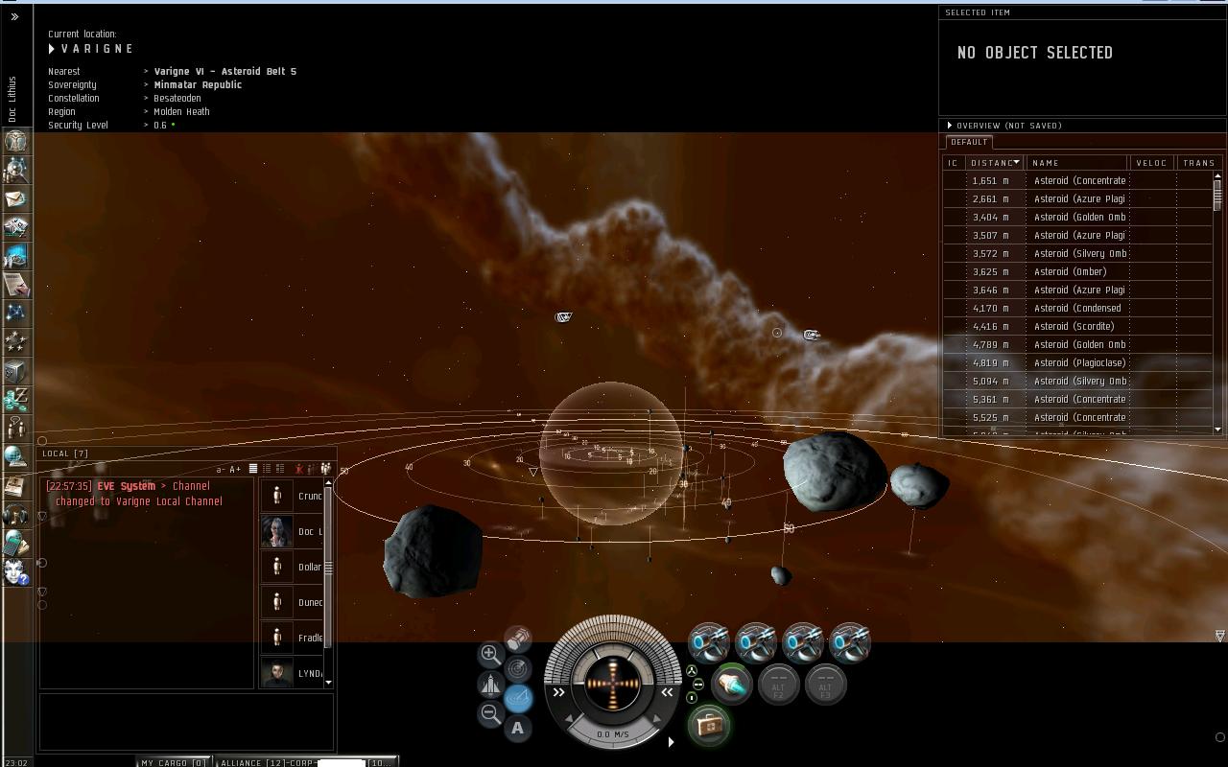This screenshot has height=767, width=1228.
Task: Click the left-pointing speed chevrons
Action: 667,692
